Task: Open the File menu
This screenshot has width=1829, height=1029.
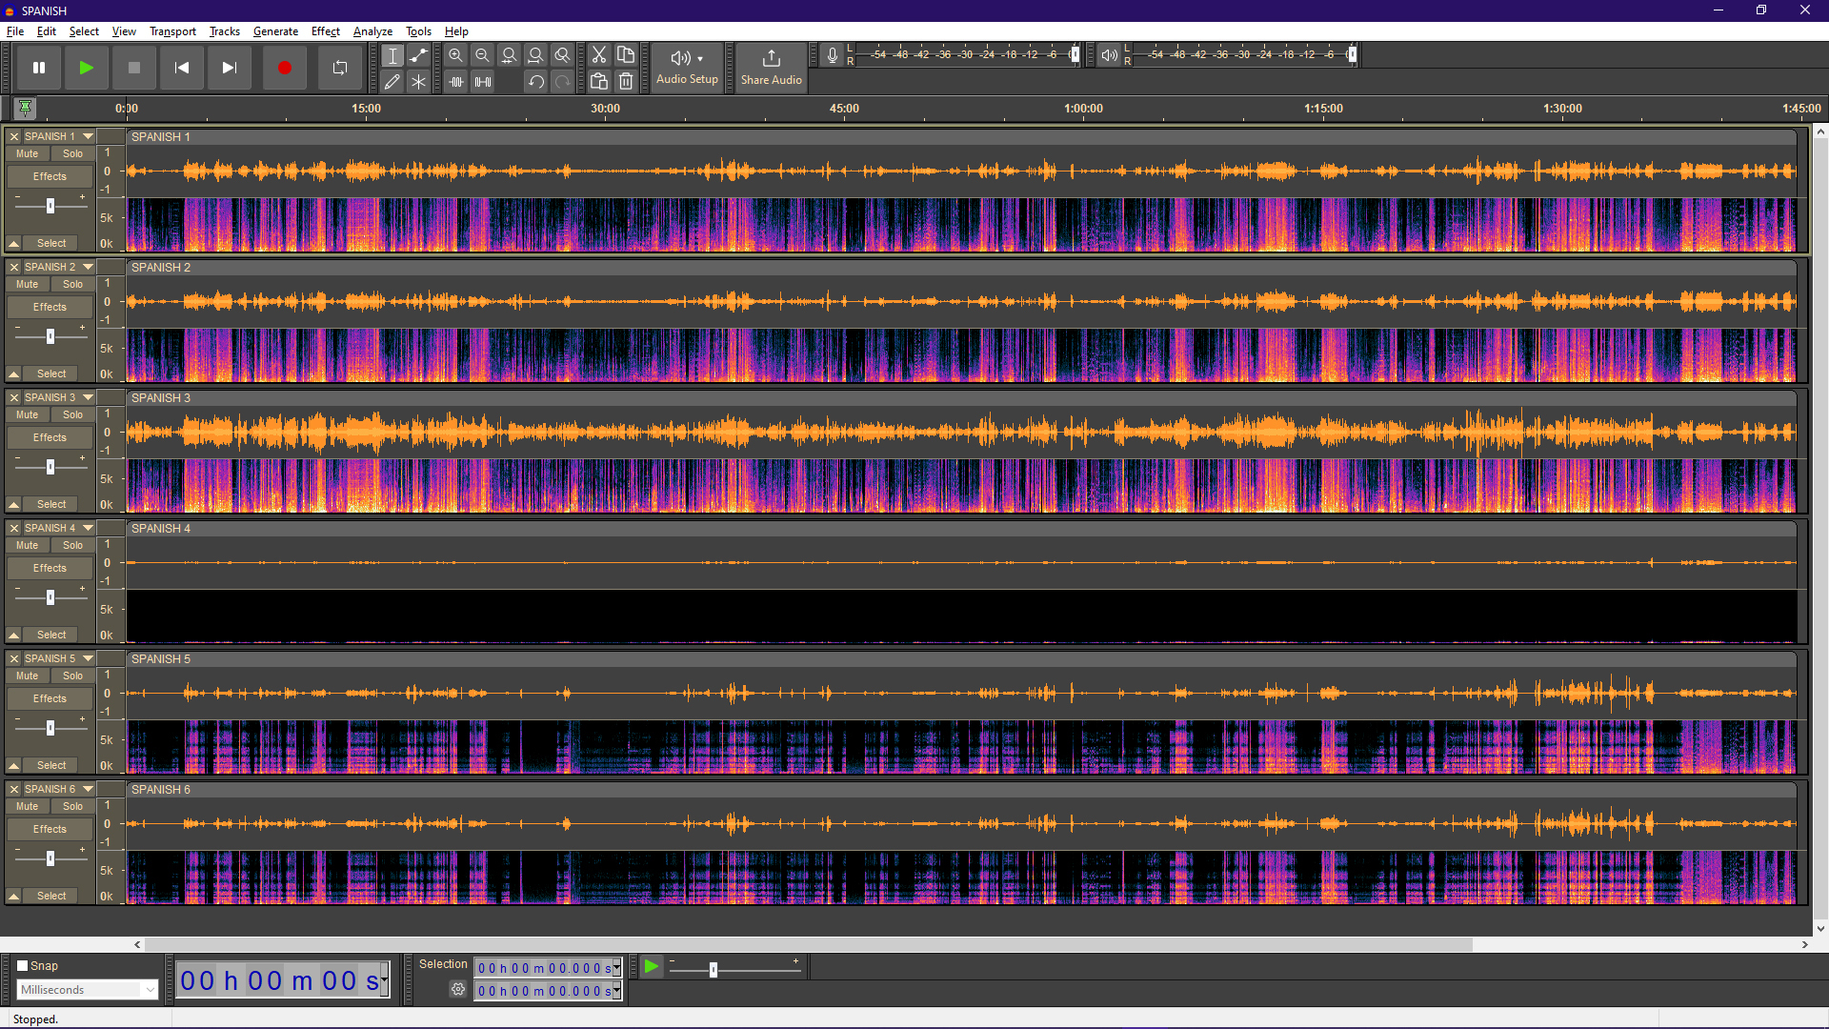Action: pyautogui.click(x=15, y=31)
